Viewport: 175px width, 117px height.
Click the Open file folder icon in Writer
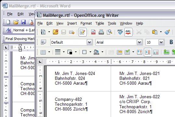(x=56, y=32)
